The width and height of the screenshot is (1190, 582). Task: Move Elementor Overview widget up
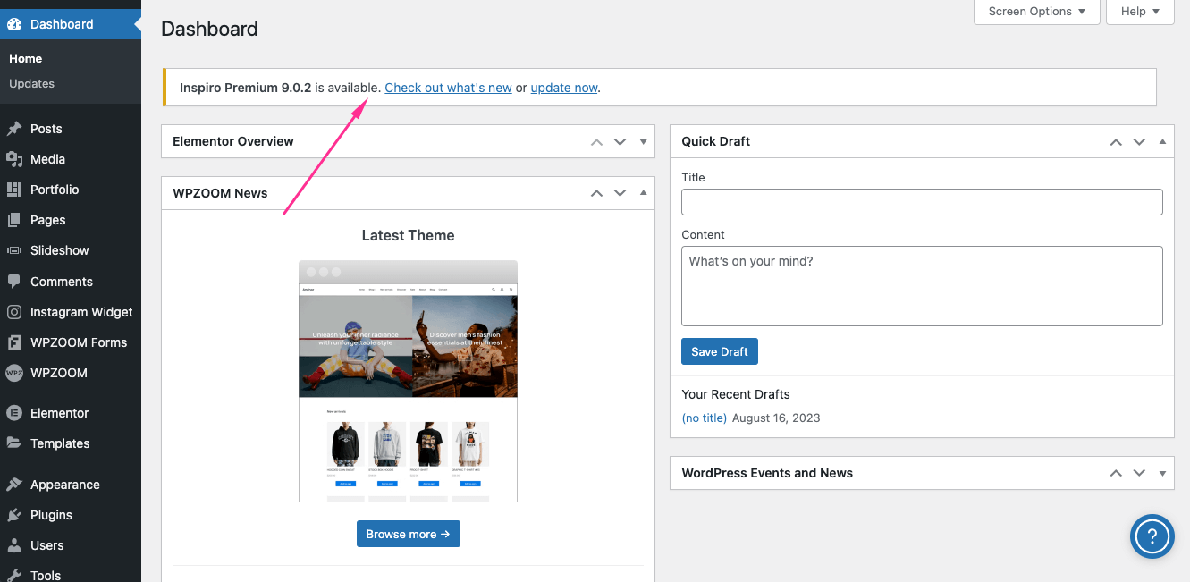tap(596, 142)
